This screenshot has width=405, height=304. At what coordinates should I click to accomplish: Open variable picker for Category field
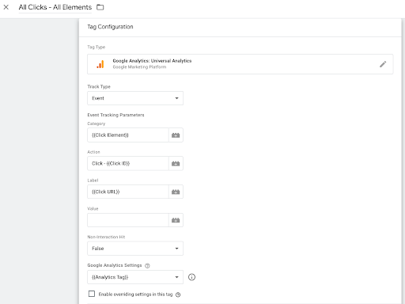point(176,135)
